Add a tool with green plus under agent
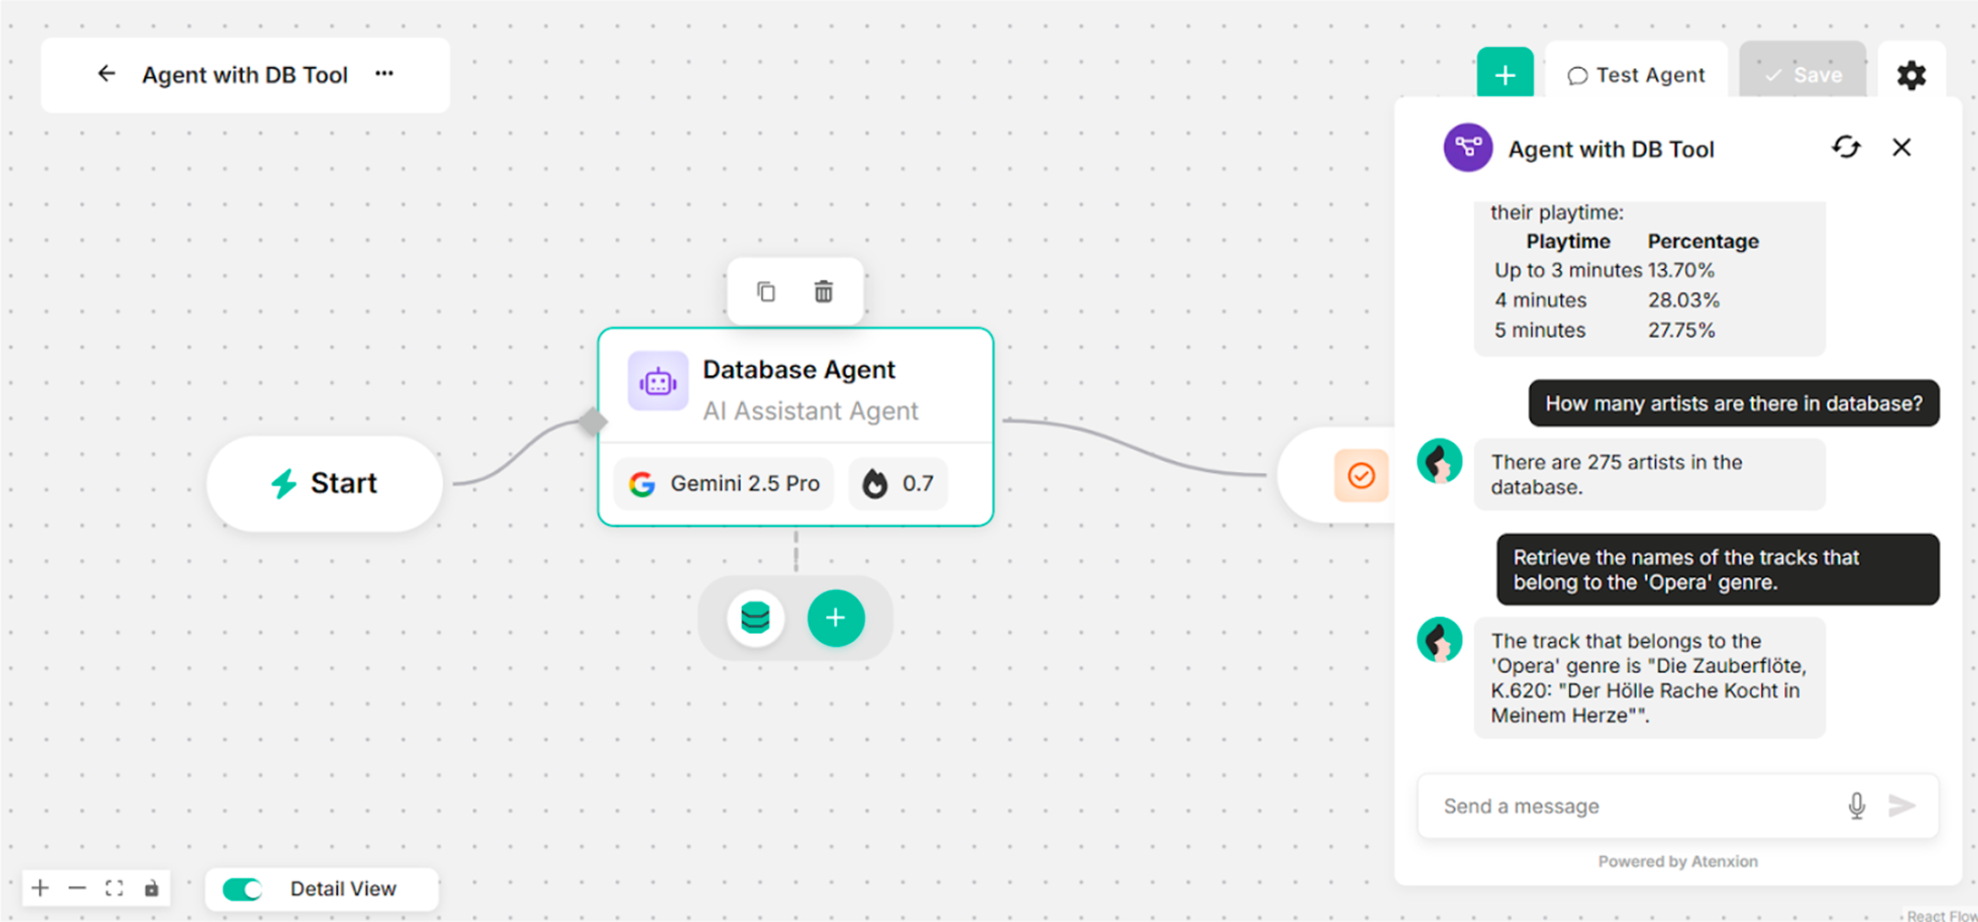1978x922 pixels. coord(836,618)
